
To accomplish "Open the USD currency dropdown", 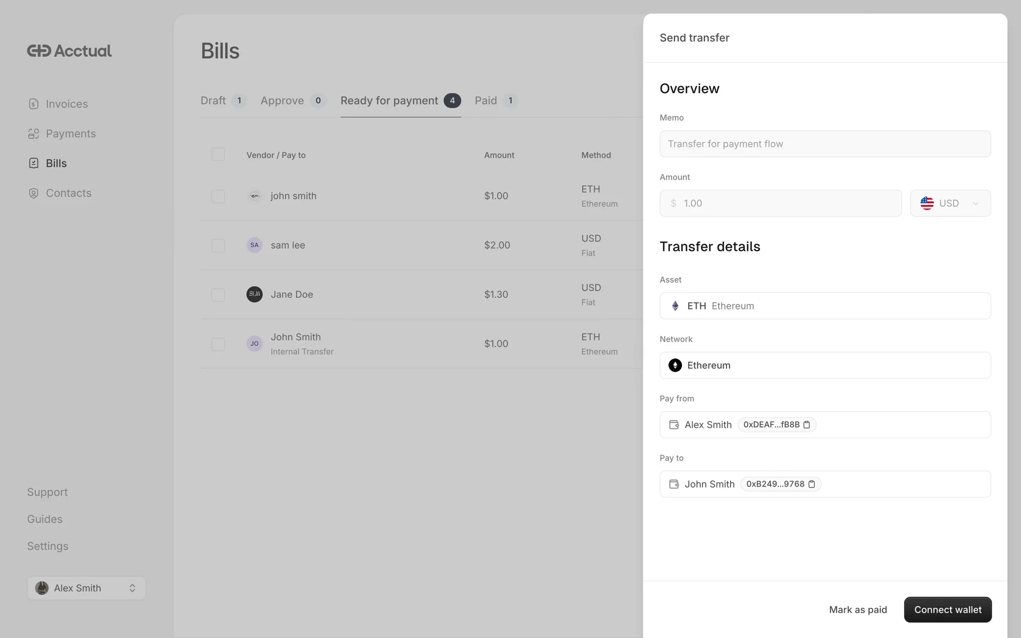I will coord(950,204).
